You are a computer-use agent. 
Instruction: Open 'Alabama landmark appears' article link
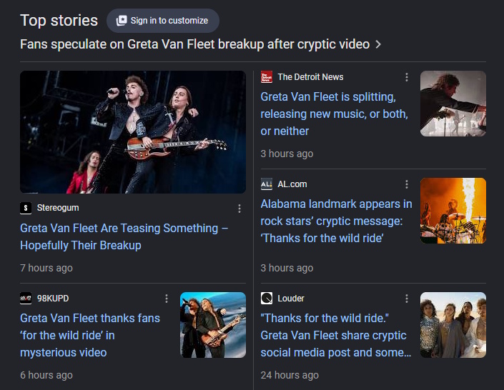tap(336, 221)
